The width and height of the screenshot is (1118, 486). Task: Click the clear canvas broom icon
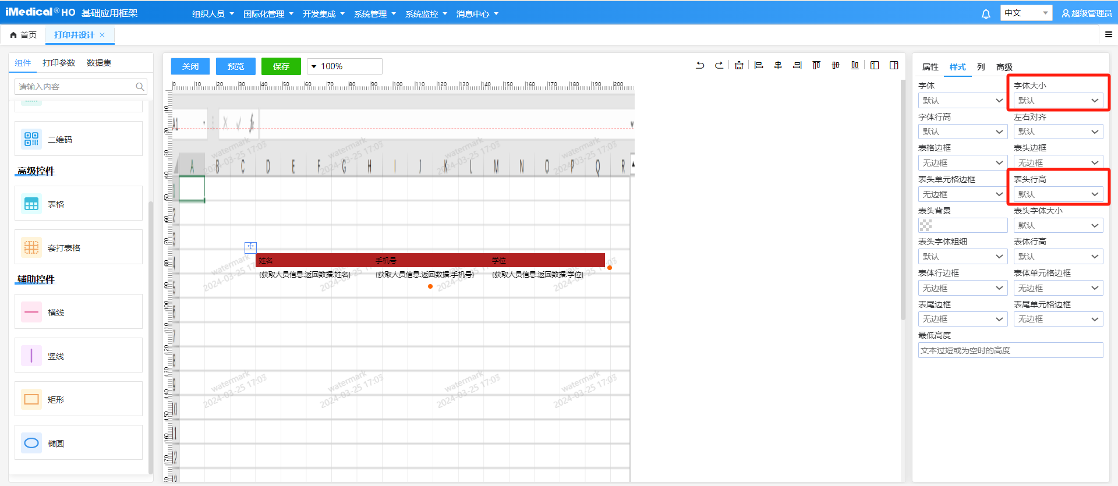[x=739, y=66]
